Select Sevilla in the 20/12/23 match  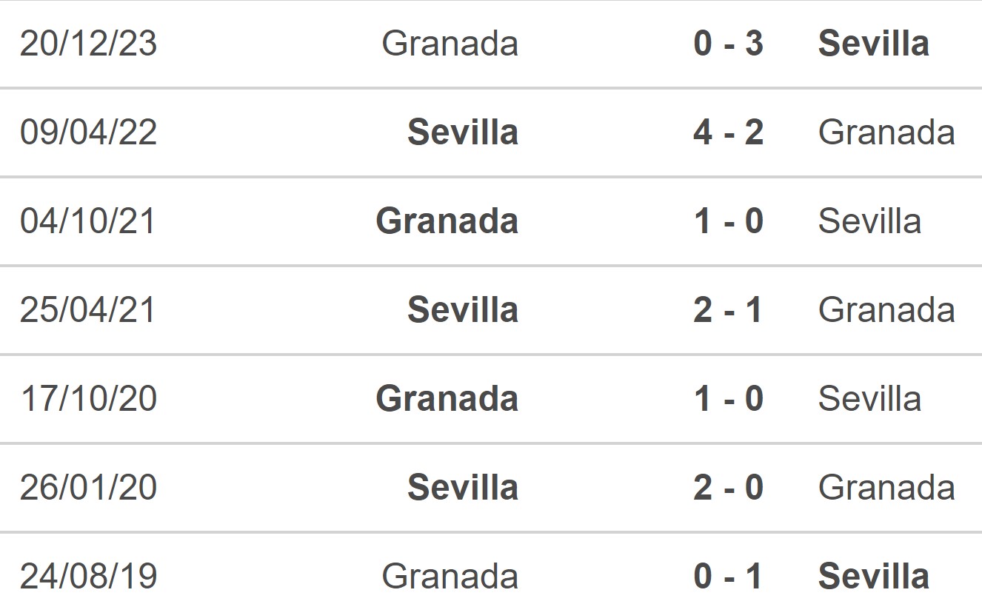873,44
